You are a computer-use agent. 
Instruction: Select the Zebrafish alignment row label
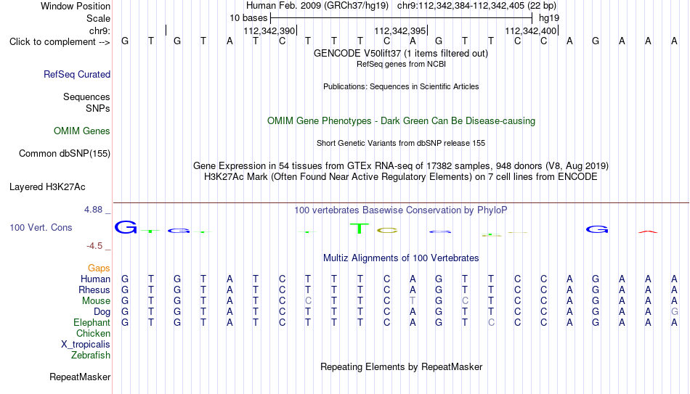tap(91, 355)
